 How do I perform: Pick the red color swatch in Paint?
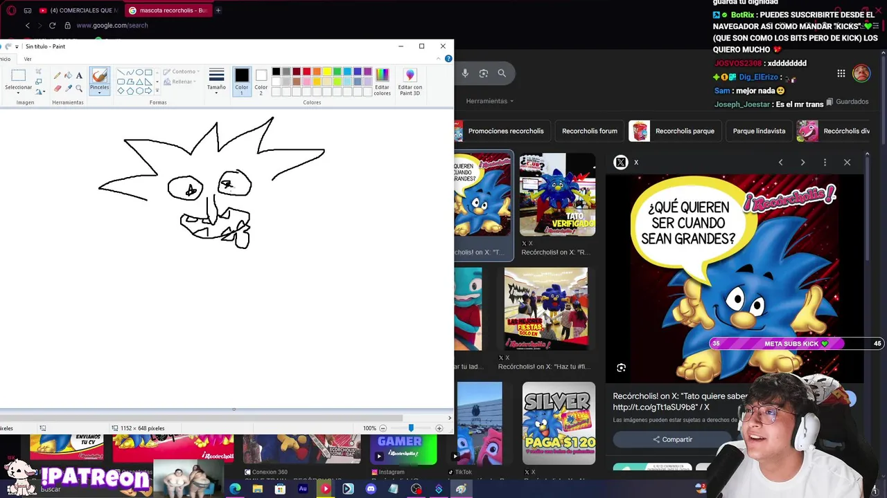tap(306, 71)
